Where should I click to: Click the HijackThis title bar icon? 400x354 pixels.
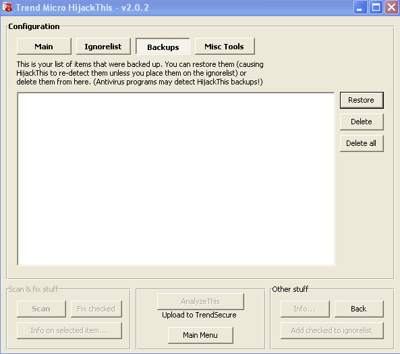(x=7, y=7)
